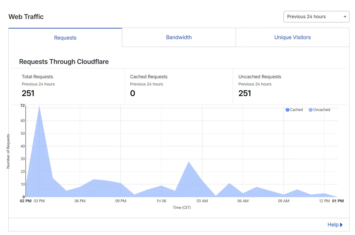The width and height of the screenshot is (355, 235).
Task: Click the 09 PM label on the time axis
Action: pyautogui.click(x=121, y=201)
